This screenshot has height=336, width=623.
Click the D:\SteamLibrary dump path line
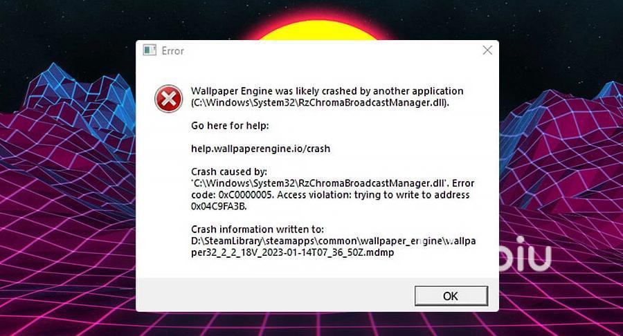click(334, 241)
